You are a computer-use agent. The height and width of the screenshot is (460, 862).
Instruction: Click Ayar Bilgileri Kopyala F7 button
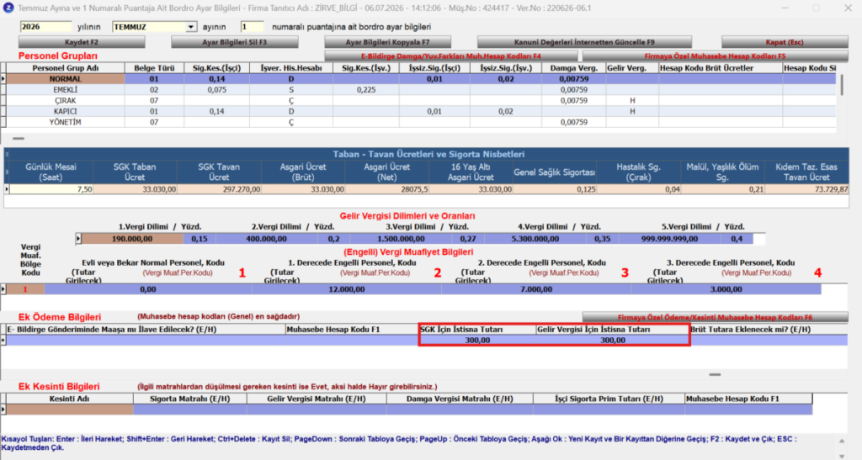(387, 42)
